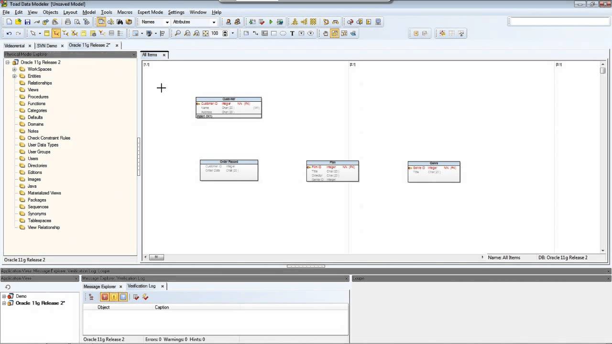This screenshot has width=612, height=344.
Task: Expand the WorkSpaces tree node
Action: [x=14, y=69]
